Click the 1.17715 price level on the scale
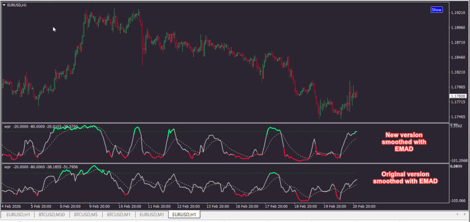 point(458,102)
